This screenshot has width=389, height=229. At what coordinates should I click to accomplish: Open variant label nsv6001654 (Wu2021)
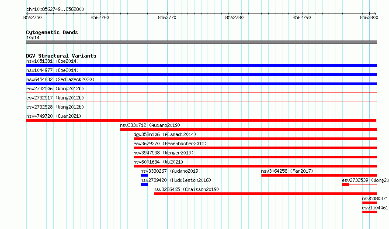pyautogui.click(x=158, y=162)
